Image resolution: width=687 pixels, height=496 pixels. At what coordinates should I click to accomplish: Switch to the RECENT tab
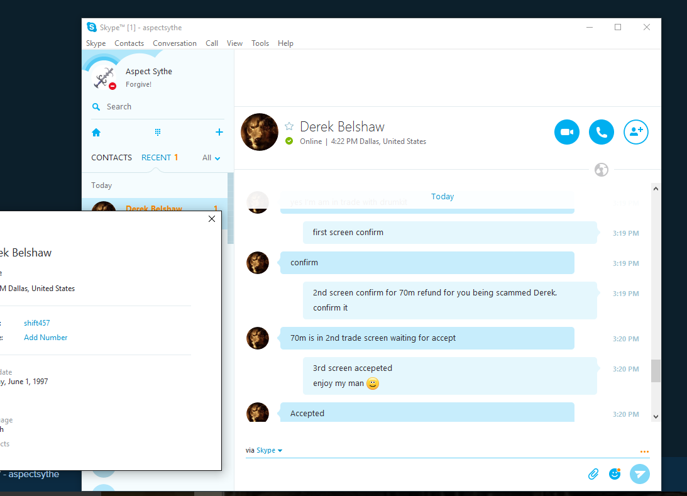[160, 158]
